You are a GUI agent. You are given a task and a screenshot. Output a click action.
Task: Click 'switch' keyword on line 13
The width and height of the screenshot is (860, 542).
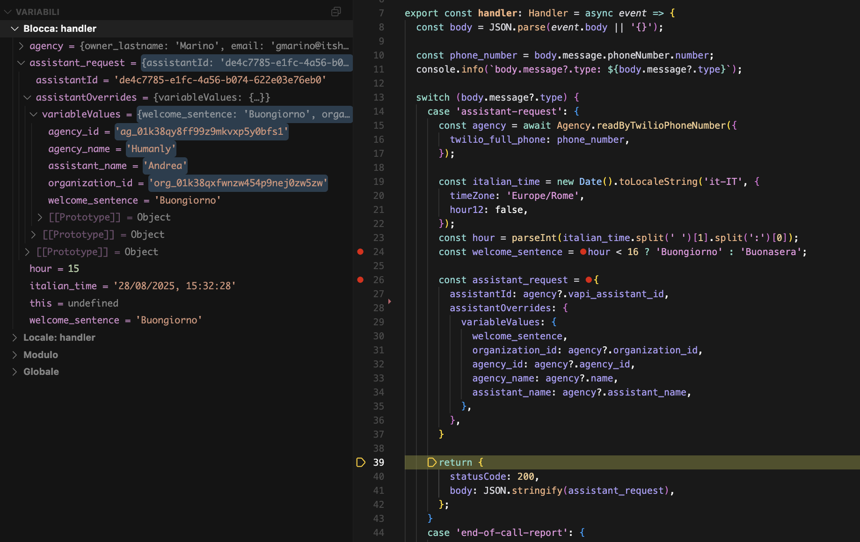tap(433, 97)
